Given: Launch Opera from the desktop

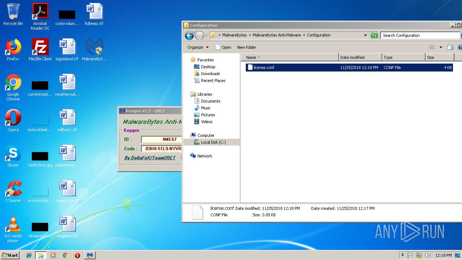Looking at the screenshot, I should point(13,121).
